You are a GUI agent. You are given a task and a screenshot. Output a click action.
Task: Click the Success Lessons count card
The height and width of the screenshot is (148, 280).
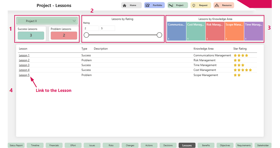[x=31, y=35]
